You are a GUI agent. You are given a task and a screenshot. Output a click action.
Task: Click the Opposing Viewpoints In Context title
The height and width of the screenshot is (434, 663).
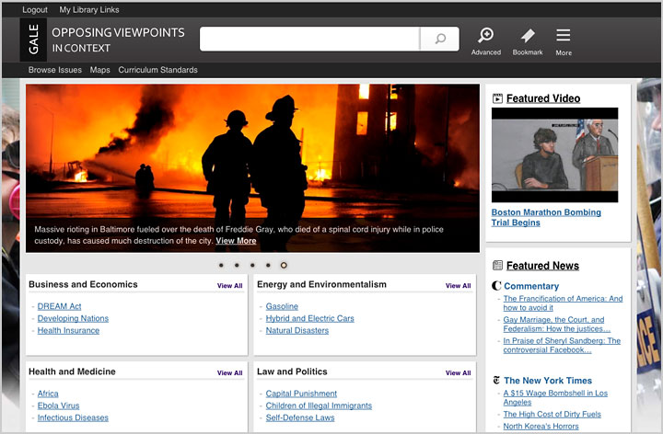pos(118,40)
